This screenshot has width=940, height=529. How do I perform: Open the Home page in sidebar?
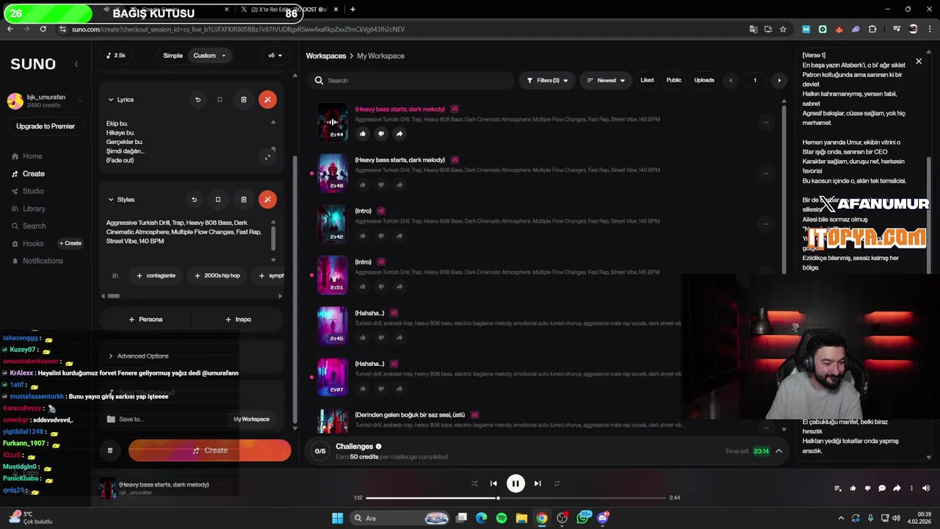[32, 156]
